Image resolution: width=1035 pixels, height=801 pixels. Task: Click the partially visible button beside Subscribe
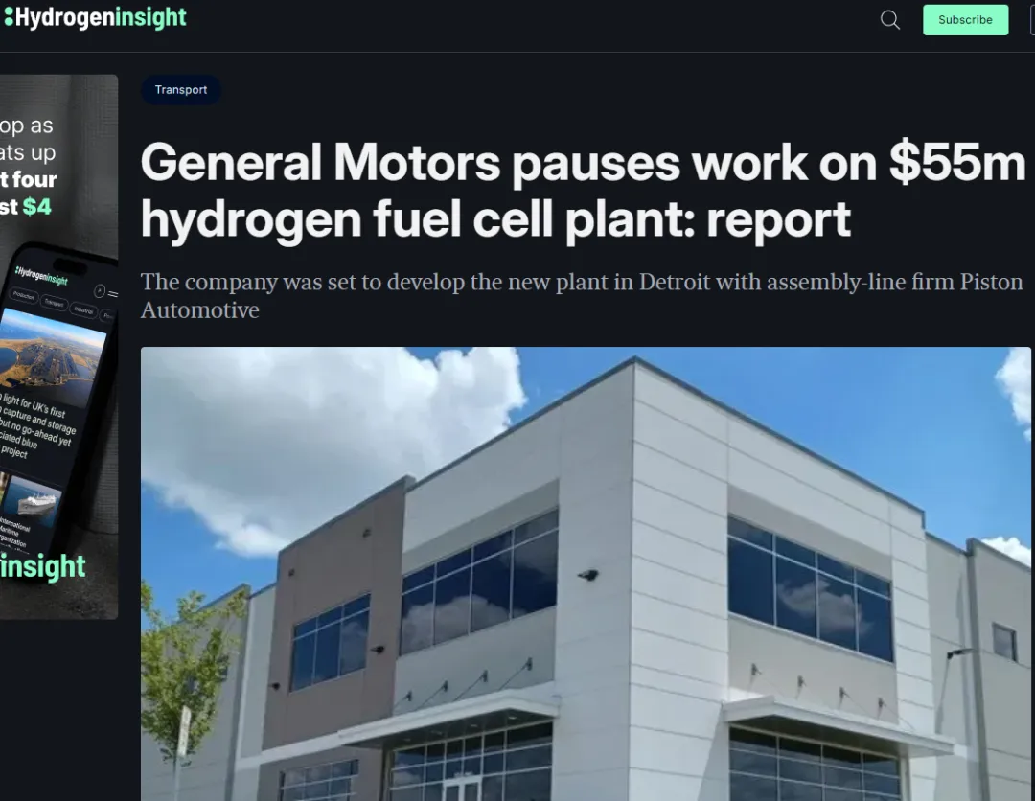(x=1032, y=20)
